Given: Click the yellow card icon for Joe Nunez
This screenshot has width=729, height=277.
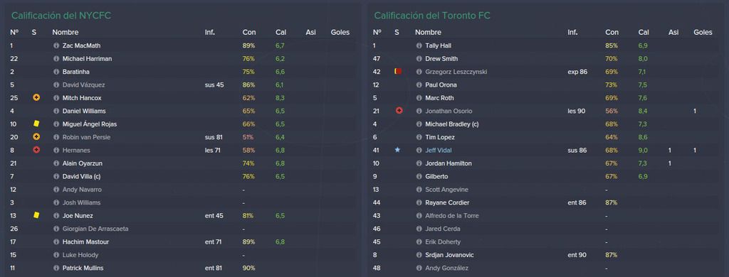Looking at the screenshot, I should pyautogui.click(x=36, y=215).
